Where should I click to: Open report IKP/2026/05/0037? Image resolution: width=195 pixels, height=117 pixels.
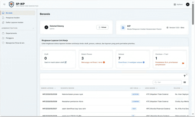50,109
